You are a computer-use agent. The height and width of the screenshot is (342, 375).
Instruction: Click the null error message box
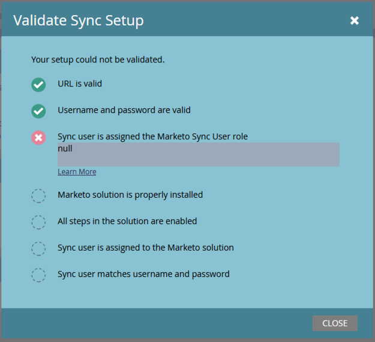199,154
